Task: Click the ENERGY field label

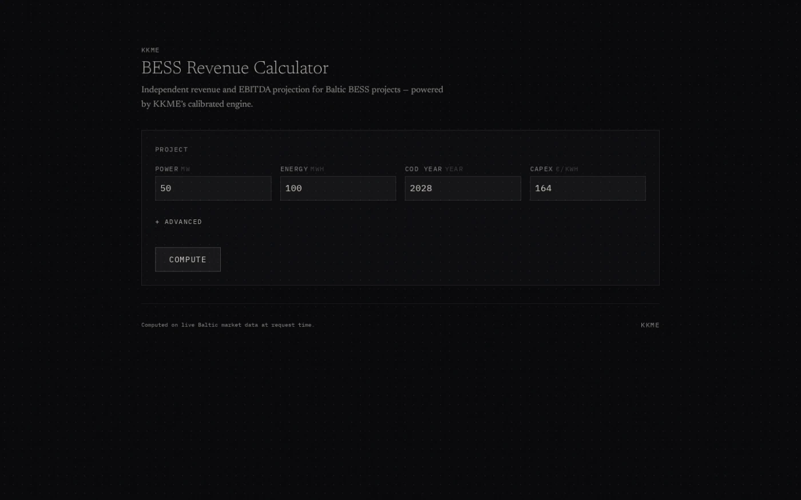Action: [294, 169]
